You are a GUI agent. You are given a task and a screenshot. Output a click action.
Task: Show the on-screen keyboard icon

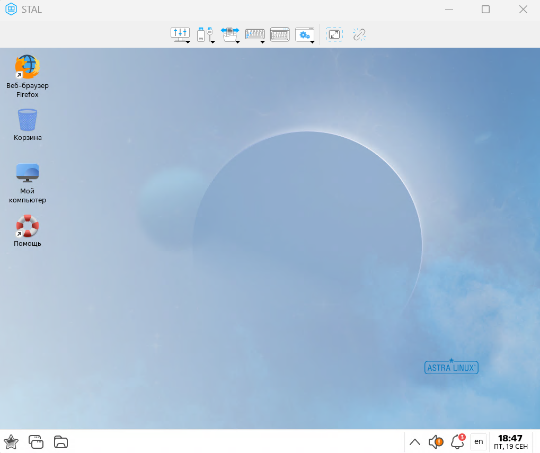point(280,34)
